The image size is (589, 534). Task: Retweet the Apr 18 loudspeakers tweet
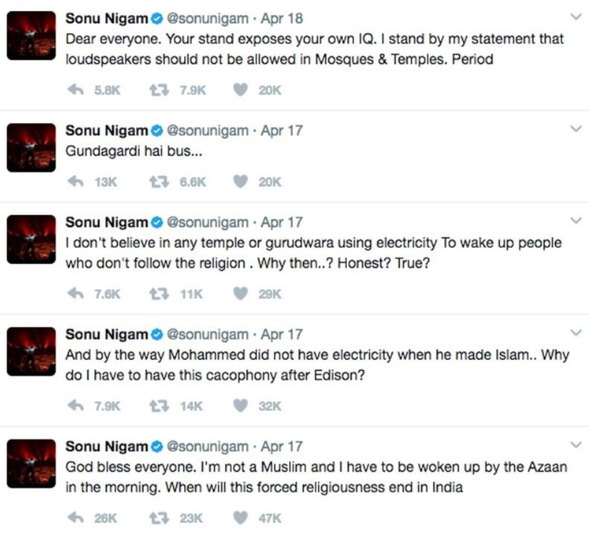pos(159,90)
